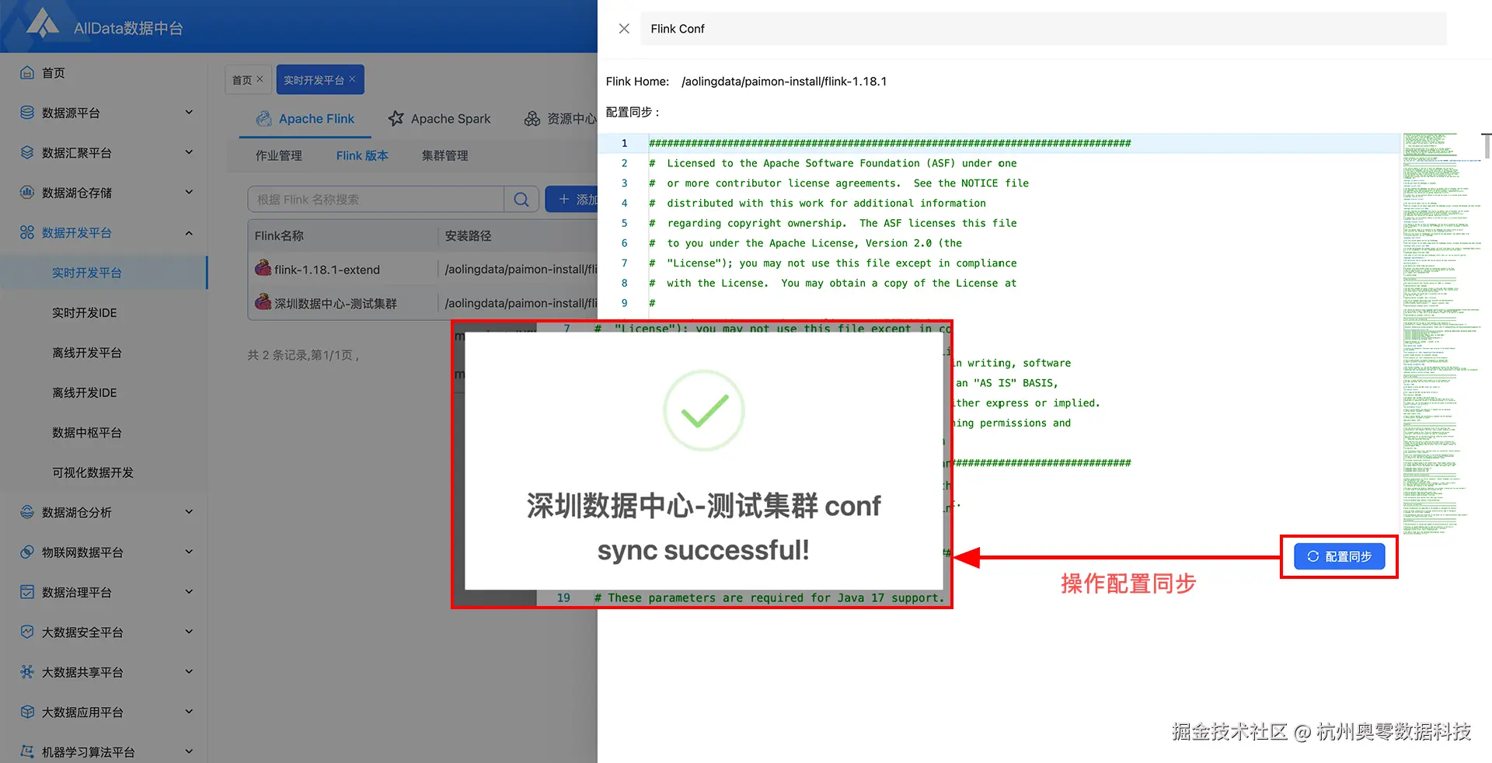Image resolution: width=1492 pixels, height=763 pixels.
Task: Click the 大数据共享平台 sidebar icon
Action: point(27,672)
